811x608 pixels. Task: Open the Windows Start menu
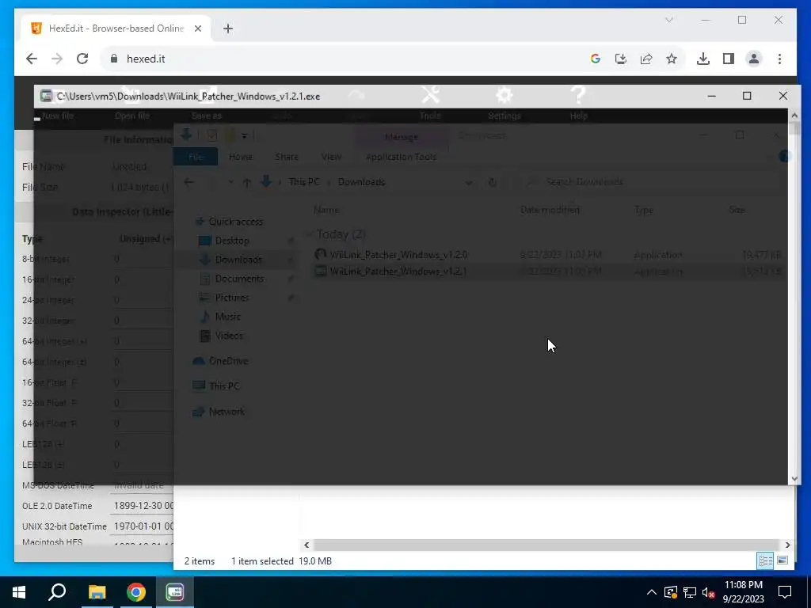(19, 592)
